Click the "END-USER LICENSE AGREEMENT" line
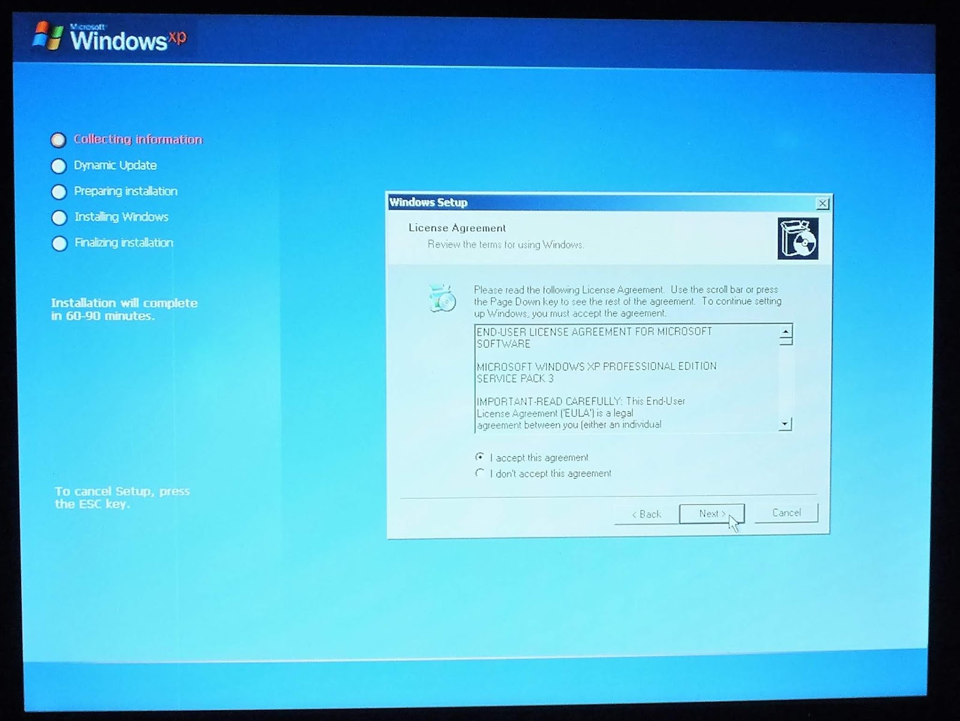Viewport: 960px width, 721px height. [x=594, y=337]
